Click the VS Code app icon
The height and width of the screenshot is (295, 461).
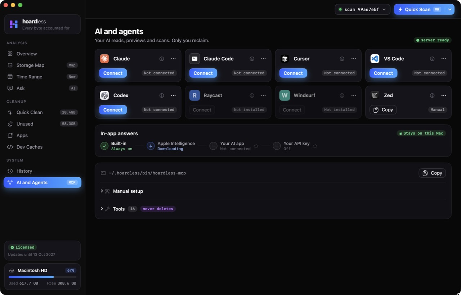click(375, 59)
